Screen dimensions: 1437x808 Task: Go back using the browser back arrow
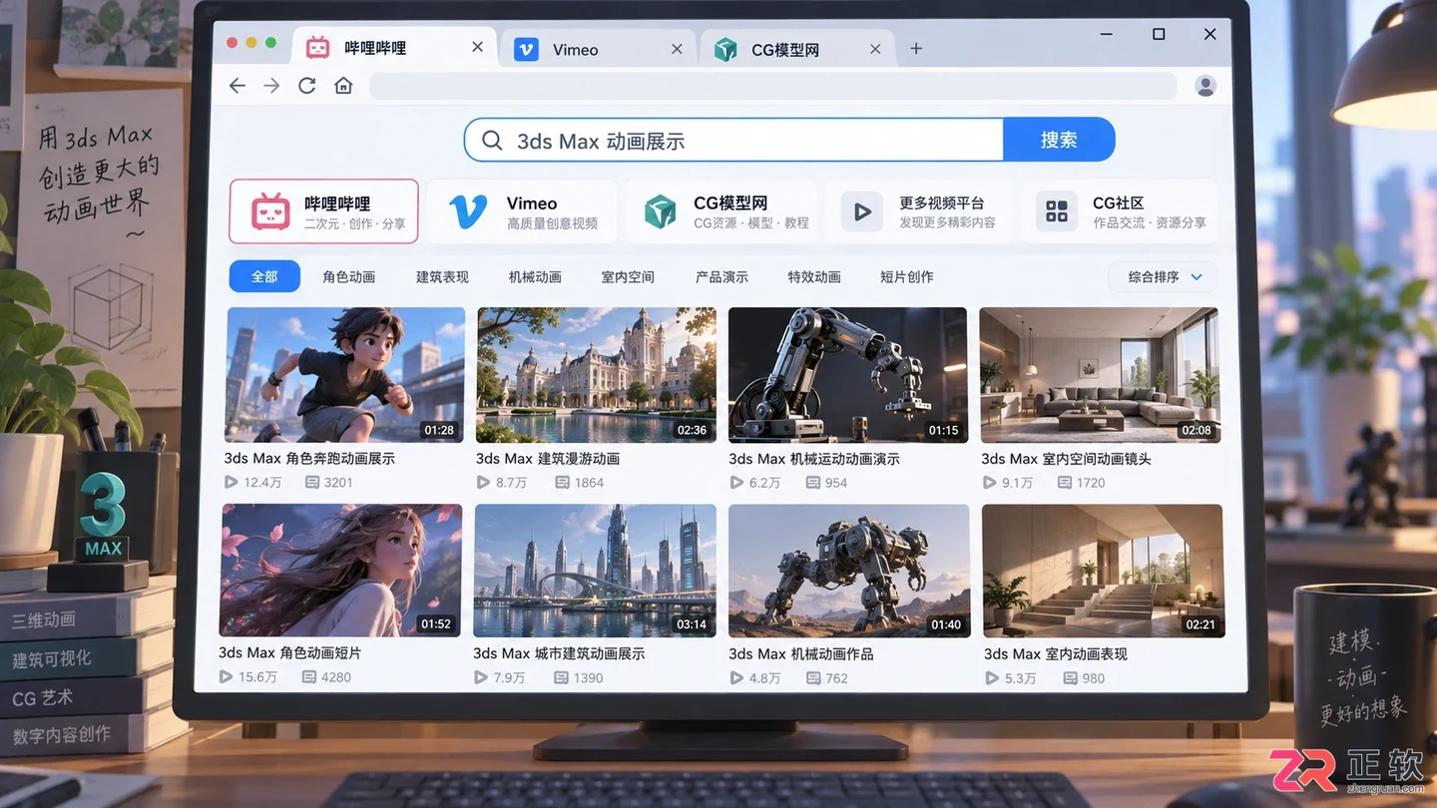pyautogui.click(x=238, y=86)
